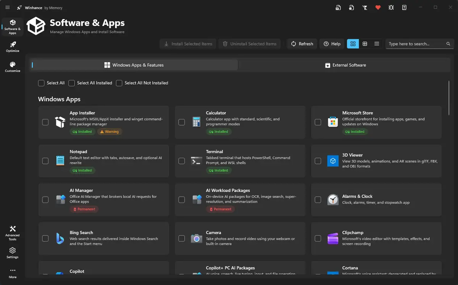Viewport: 458px width, 285px height.
Task: Tick the Microsoft Store checkbox
Action: point(318,122)
